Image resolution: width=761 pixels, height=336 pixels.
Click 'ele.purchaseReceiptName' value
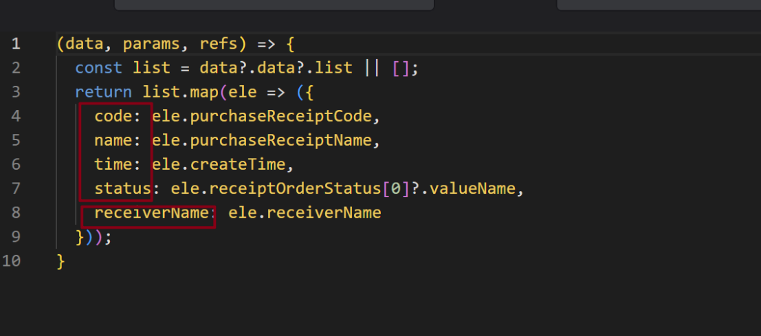point(262,141)
